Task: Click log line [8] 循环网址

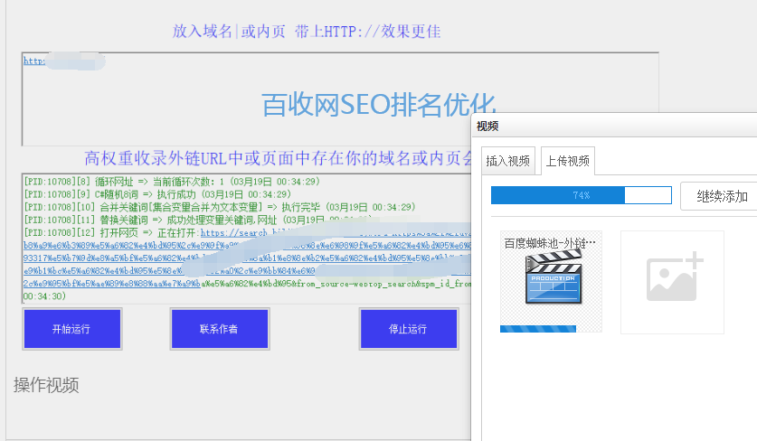Action: (172, 182)
